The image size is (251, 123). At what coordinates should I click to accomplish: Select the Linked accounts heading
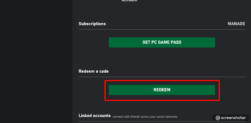95,115
